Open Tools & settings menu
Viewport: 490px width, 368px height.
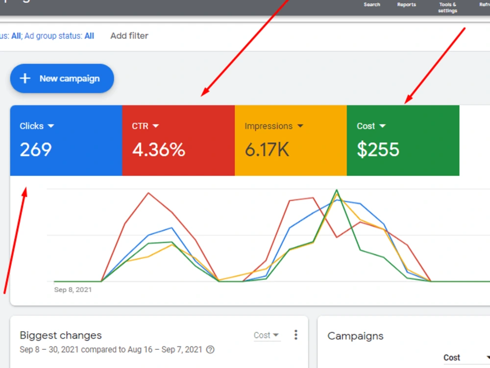click(x=447, y=7)
